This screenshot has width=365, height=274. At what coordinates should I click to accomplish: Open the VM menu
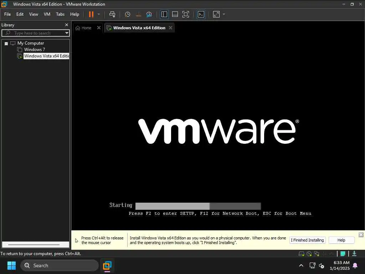47,14
